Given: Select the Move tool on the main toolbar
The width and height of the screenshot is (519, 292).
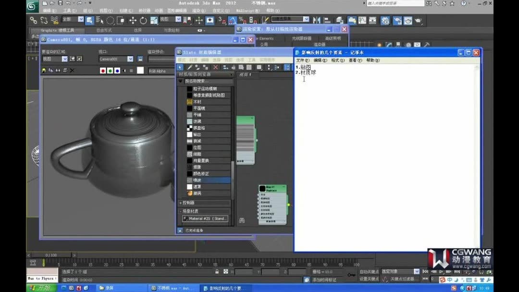Looking at the screenshot, I should (133, 20).
